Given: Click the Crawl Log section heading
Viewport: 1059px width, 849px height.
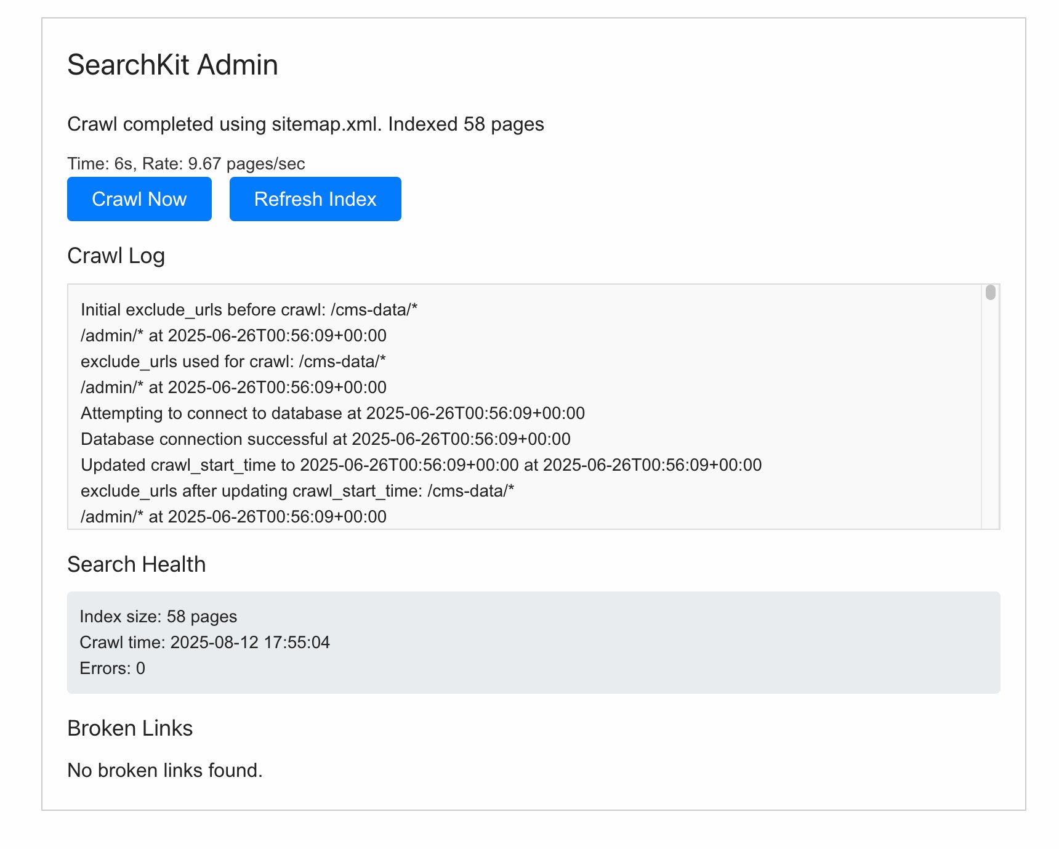Looking at the screenshot, I should click(116, 256).
